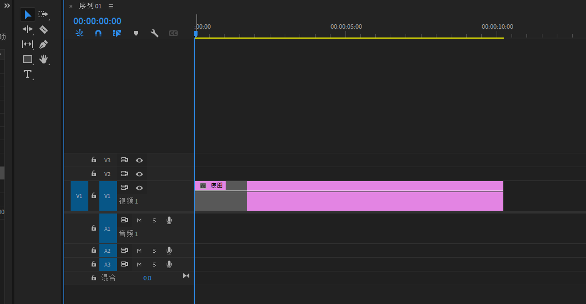Expand the collapsed panel with double chevron
Image resolution: width=586 pixels, height=304 pixels.
7,6
